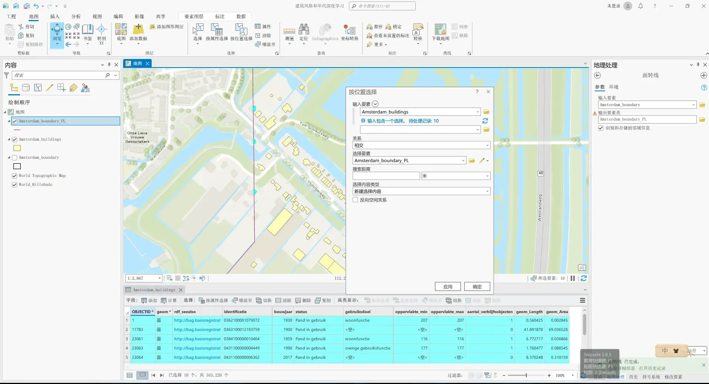Open the Insert (插入) ribbon tab
Screen dimensions: 709x384
pyautogui.click(x=55, y=16)
